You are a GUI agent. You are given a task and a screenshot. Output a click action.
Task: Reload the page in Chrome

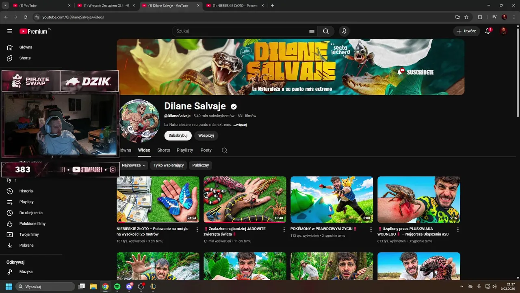click(26, 17)
